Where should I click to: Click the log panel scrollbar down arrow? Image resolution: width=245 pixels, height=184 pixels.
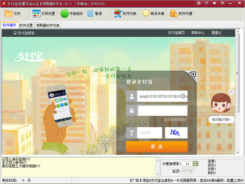(158, 174)
